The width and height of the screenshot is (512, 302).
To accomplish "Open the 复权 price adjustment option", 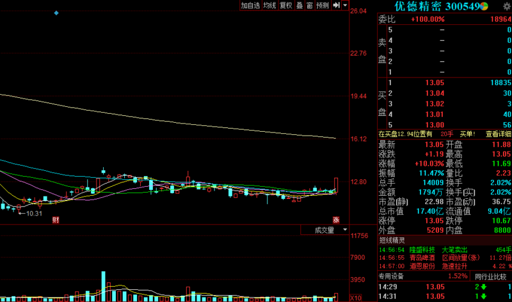I will tap(286, 5).
